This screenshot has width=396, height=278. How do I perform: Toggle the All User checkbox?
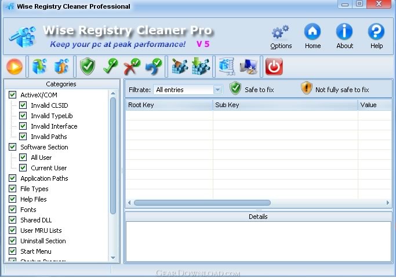tap(23, 158)
